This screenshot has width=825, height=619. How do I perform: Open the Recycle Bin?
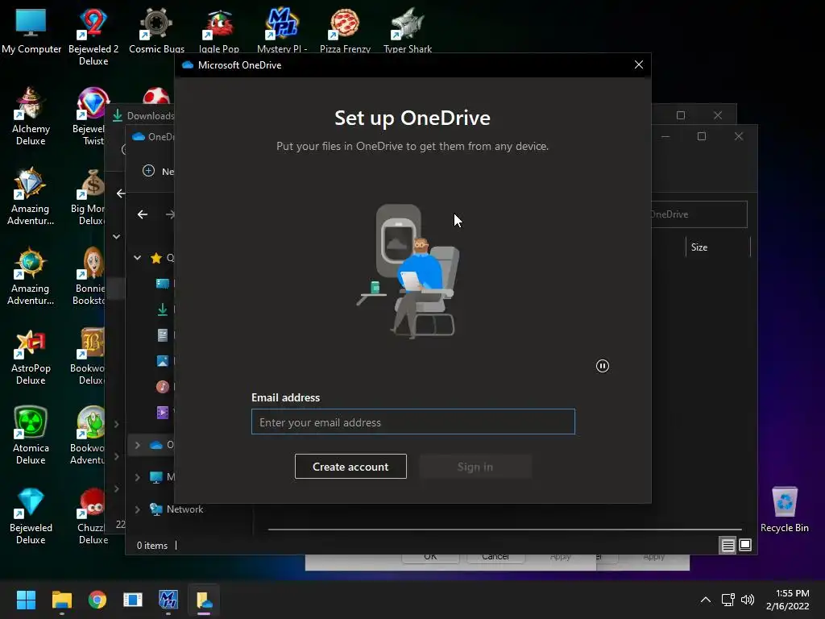click(785, 509)
